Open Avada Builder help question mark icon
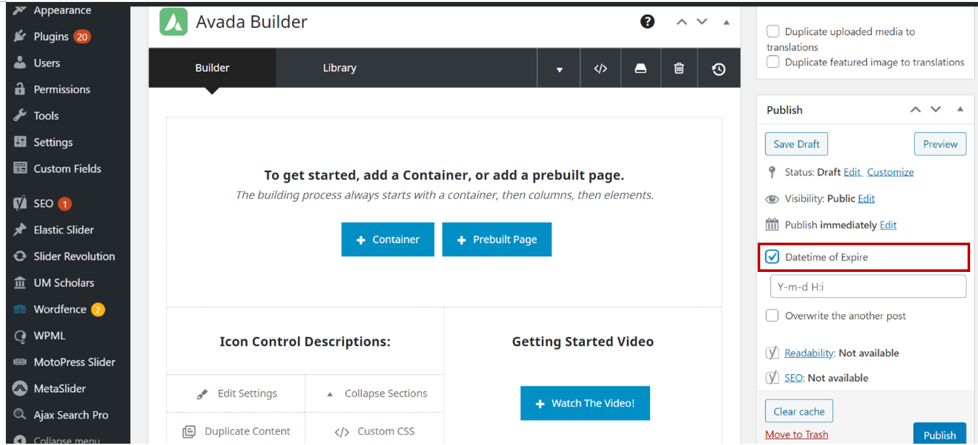The width and height of the screenshot is (978, 445). click(647, 21)
